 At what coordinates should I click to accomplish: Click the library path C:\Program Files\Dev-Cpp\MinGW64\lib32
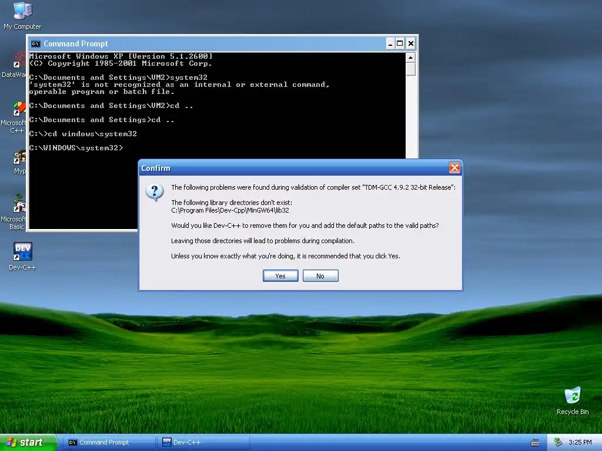230,210
